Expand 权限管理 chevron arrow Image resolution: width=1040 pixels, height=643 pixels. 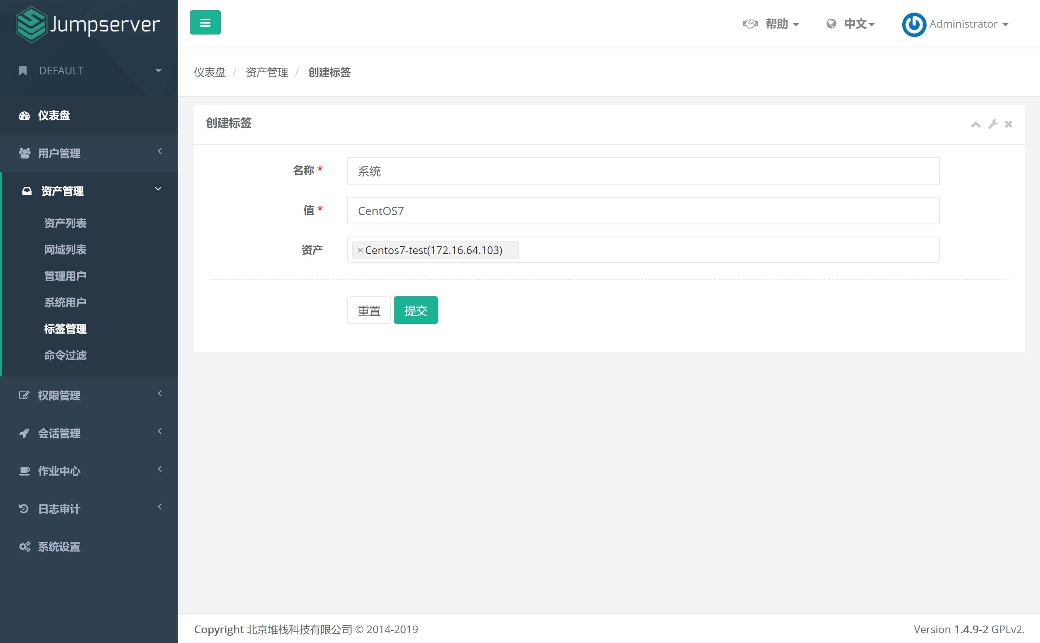160,393
